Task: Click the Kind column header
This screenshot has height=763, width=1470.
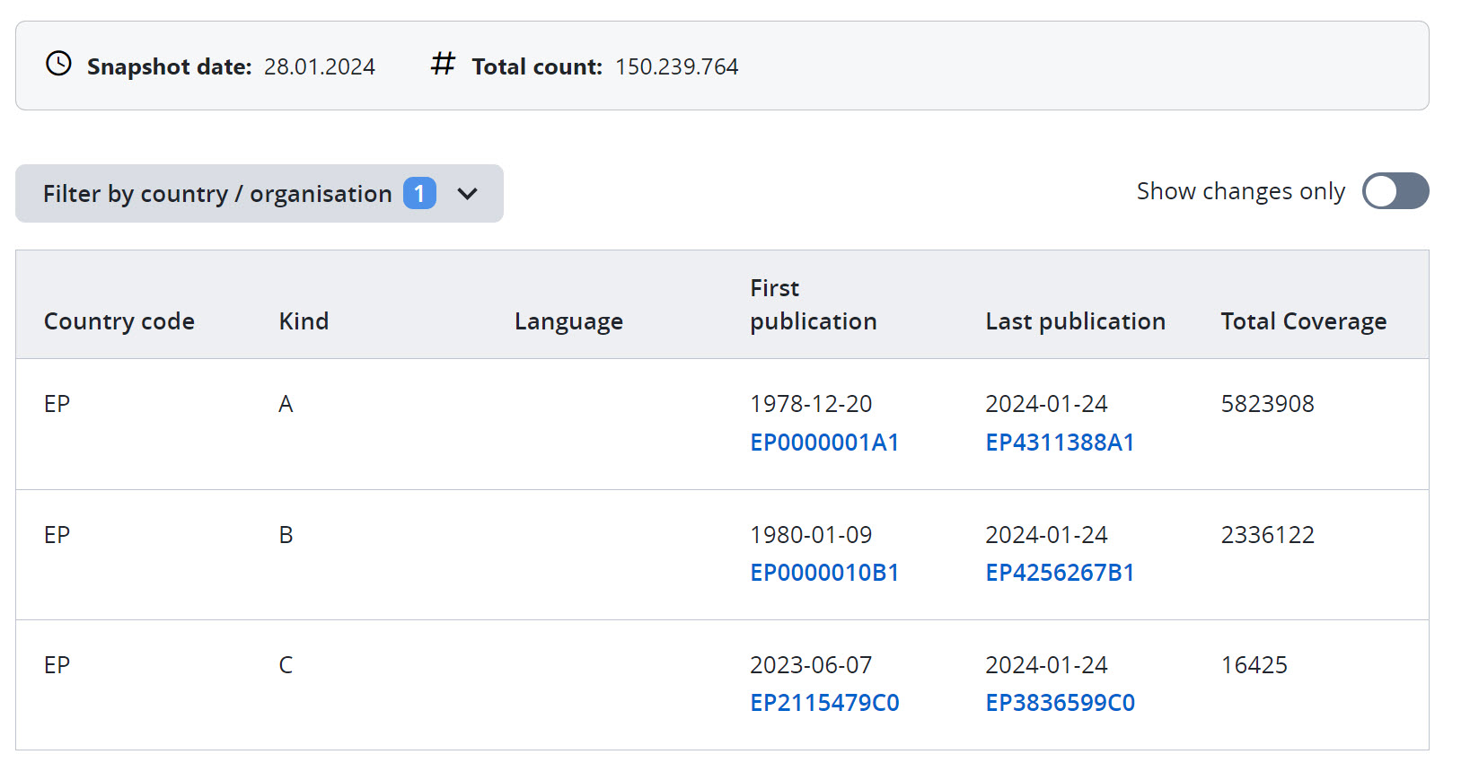Action: 304,321
